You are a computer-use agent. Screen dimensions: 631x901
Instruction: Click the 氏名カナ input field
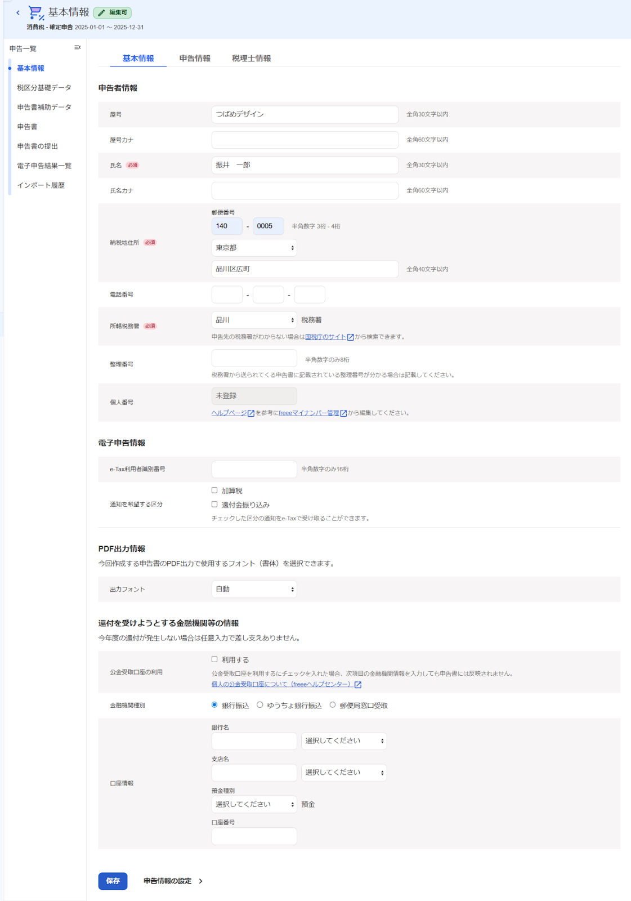[x=305, y=190]
